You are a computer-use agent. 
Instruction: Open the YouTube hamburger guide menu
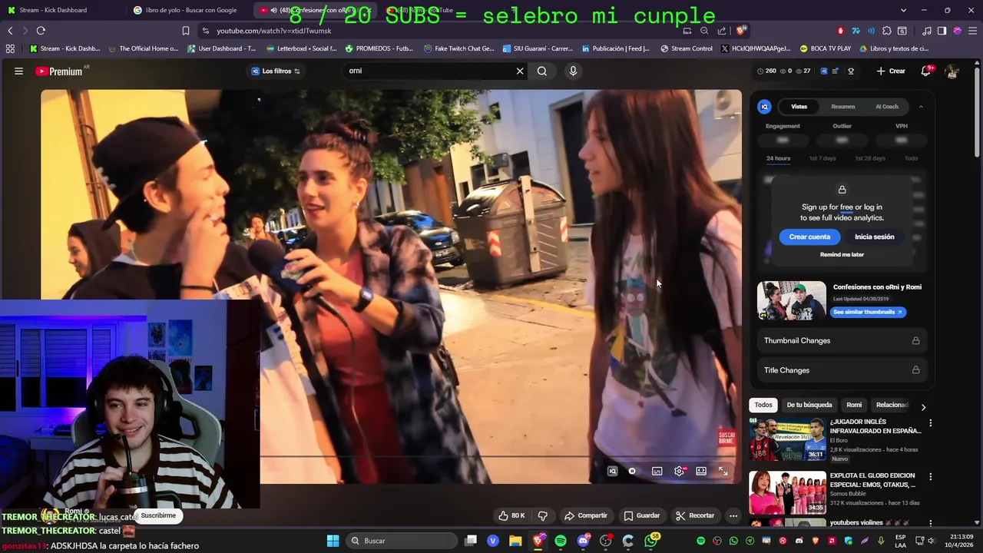click(x=18, y=71)
